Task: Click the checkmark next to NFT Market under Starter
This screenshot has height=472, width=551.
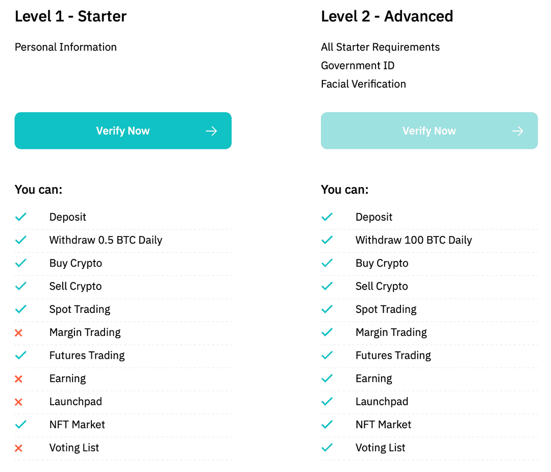Action: (x=20, y=424)
